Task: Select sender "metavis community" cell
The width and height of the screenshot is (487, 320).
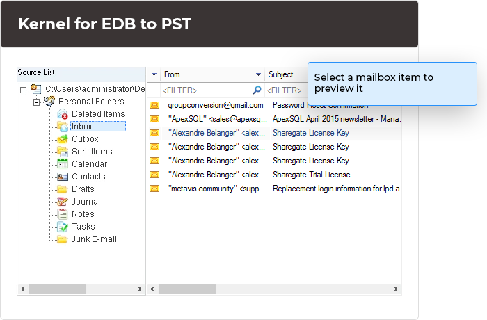Action: coord(217,189)
